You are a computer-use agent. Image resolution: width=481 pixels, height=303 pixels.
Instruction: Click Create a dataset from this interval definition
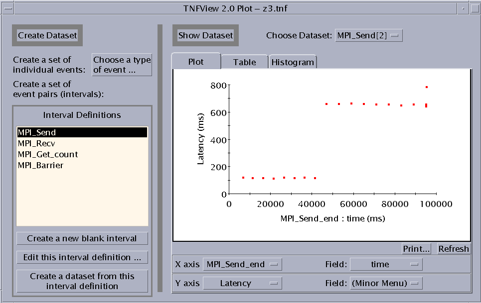[82, 281]
